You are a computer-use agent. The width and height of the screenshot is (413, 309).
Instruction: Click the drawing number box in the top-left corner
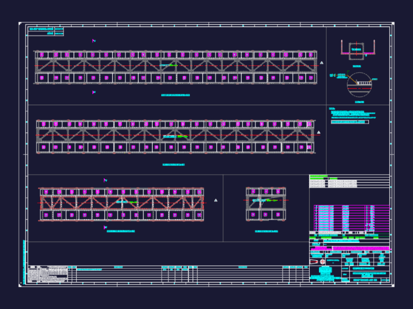46,31
